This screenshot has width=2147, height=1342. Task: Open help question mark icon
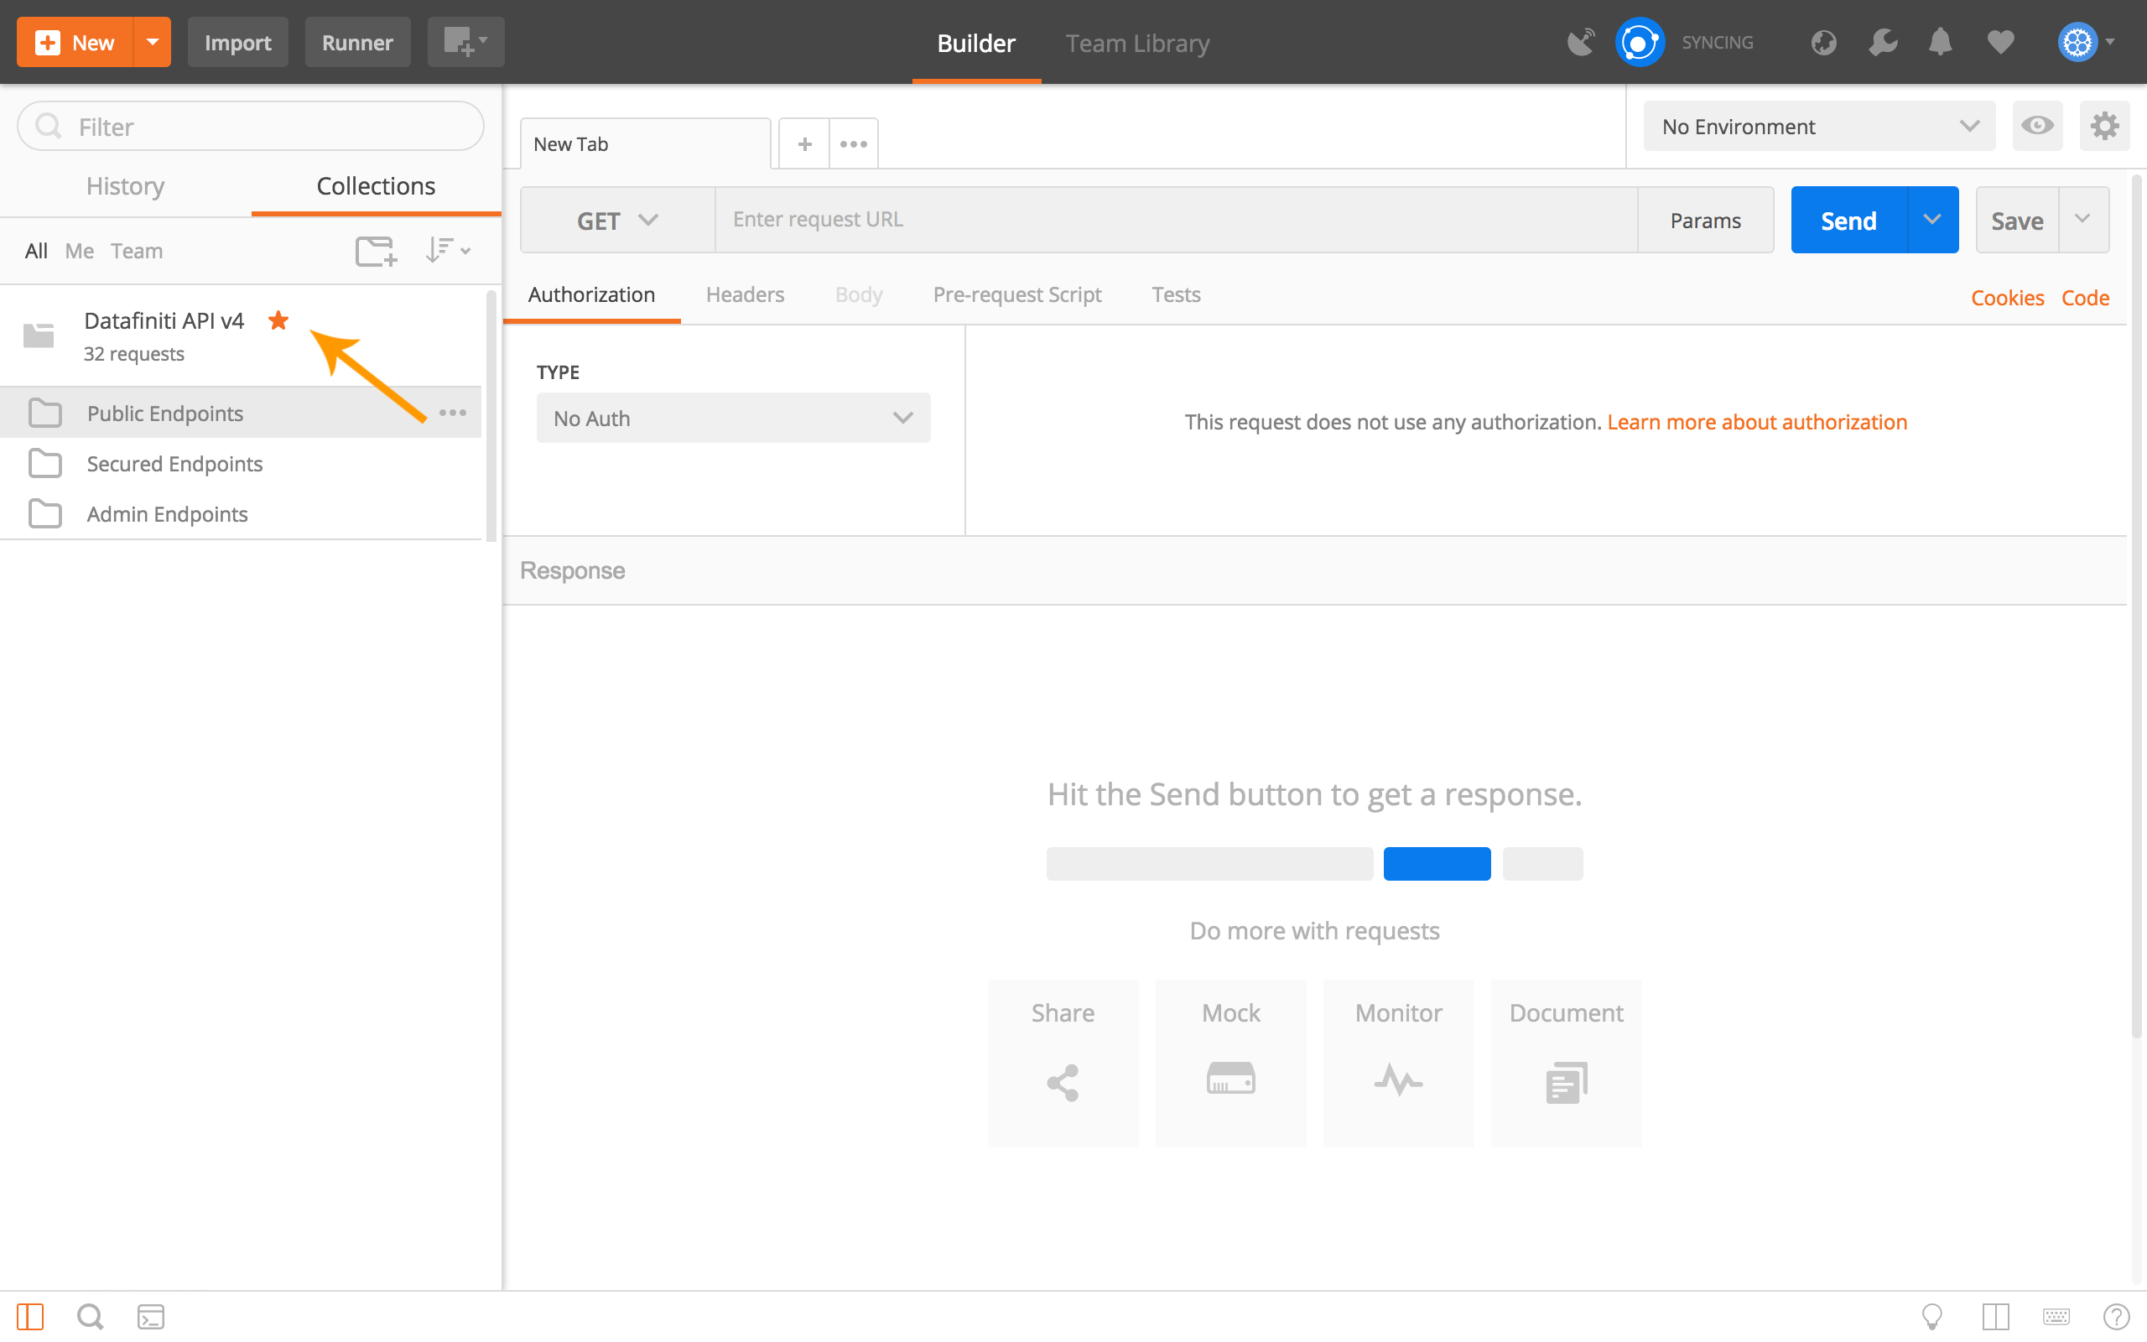click(2116, 1316)
